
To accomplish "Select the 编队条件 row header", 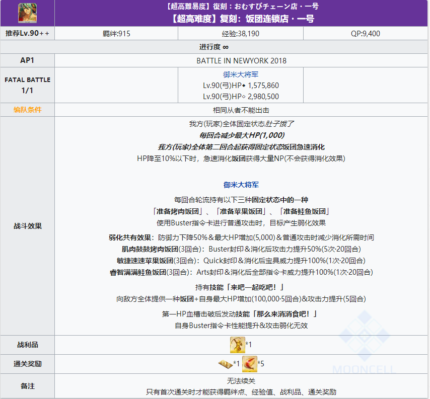I will [28, 110].
